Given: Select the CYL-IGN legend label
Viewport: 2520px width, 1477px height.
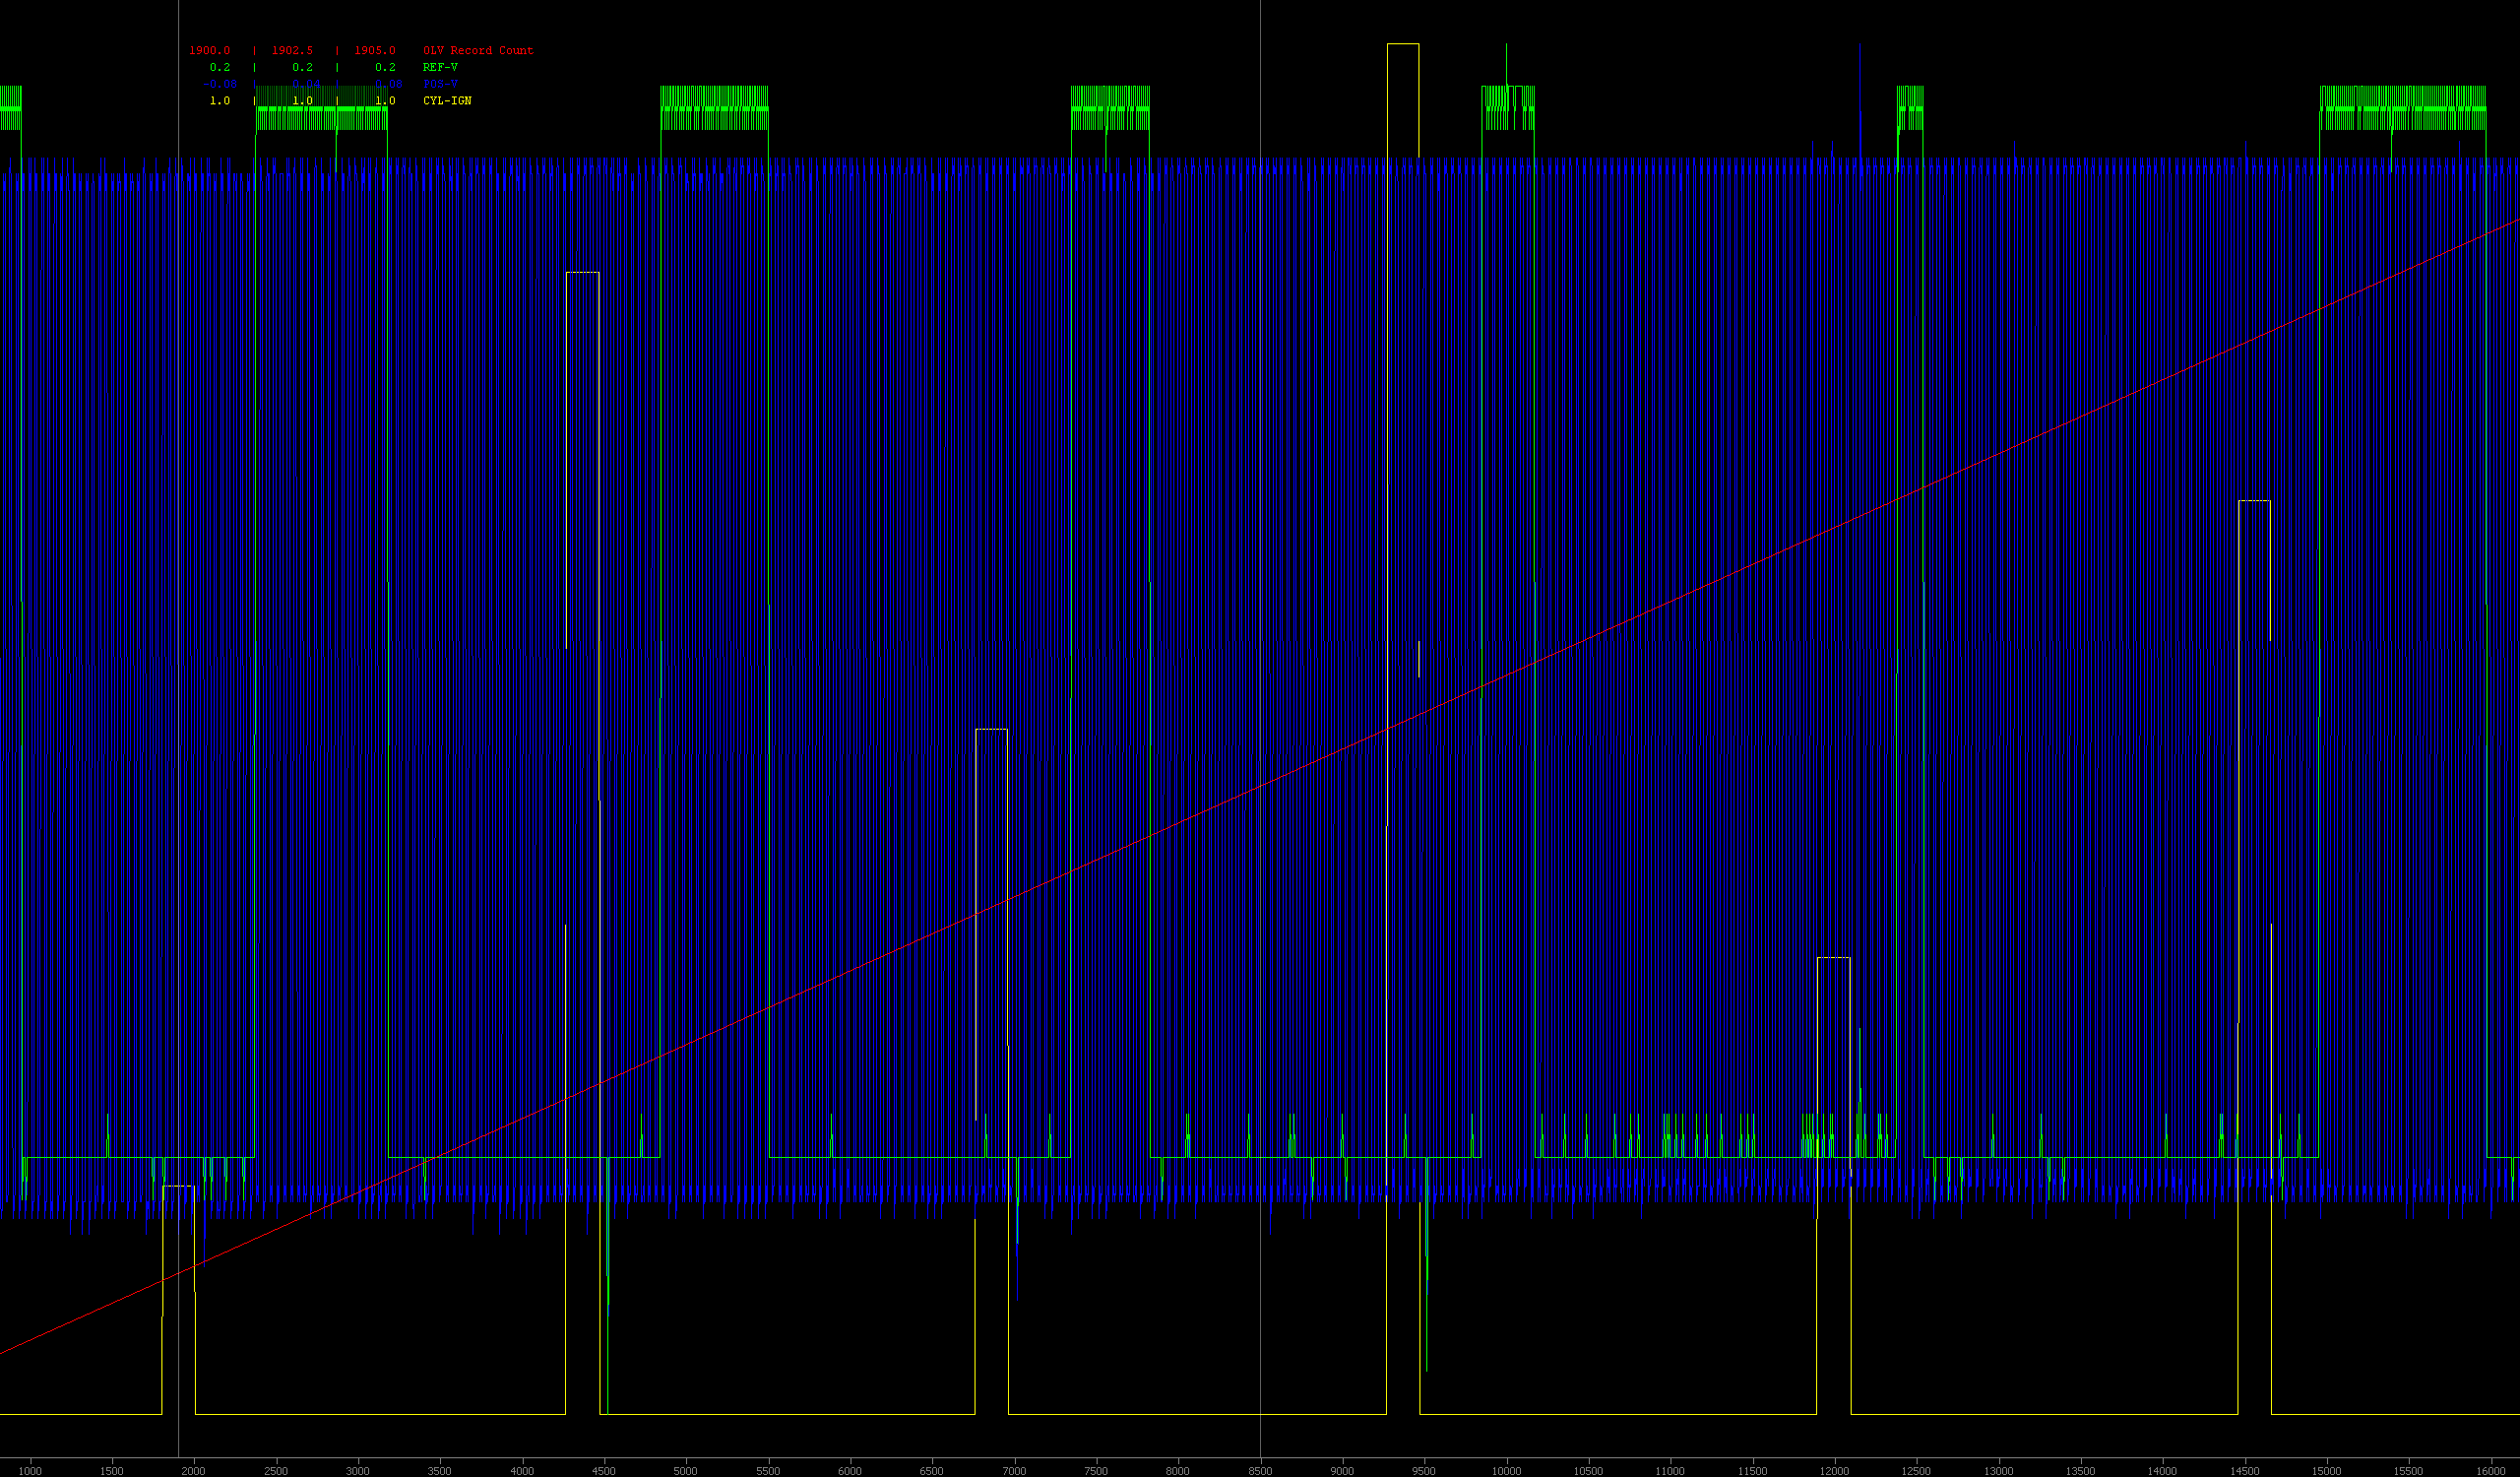Looking at the screenshot, I should pyautogui.click(x=447, y=101).
